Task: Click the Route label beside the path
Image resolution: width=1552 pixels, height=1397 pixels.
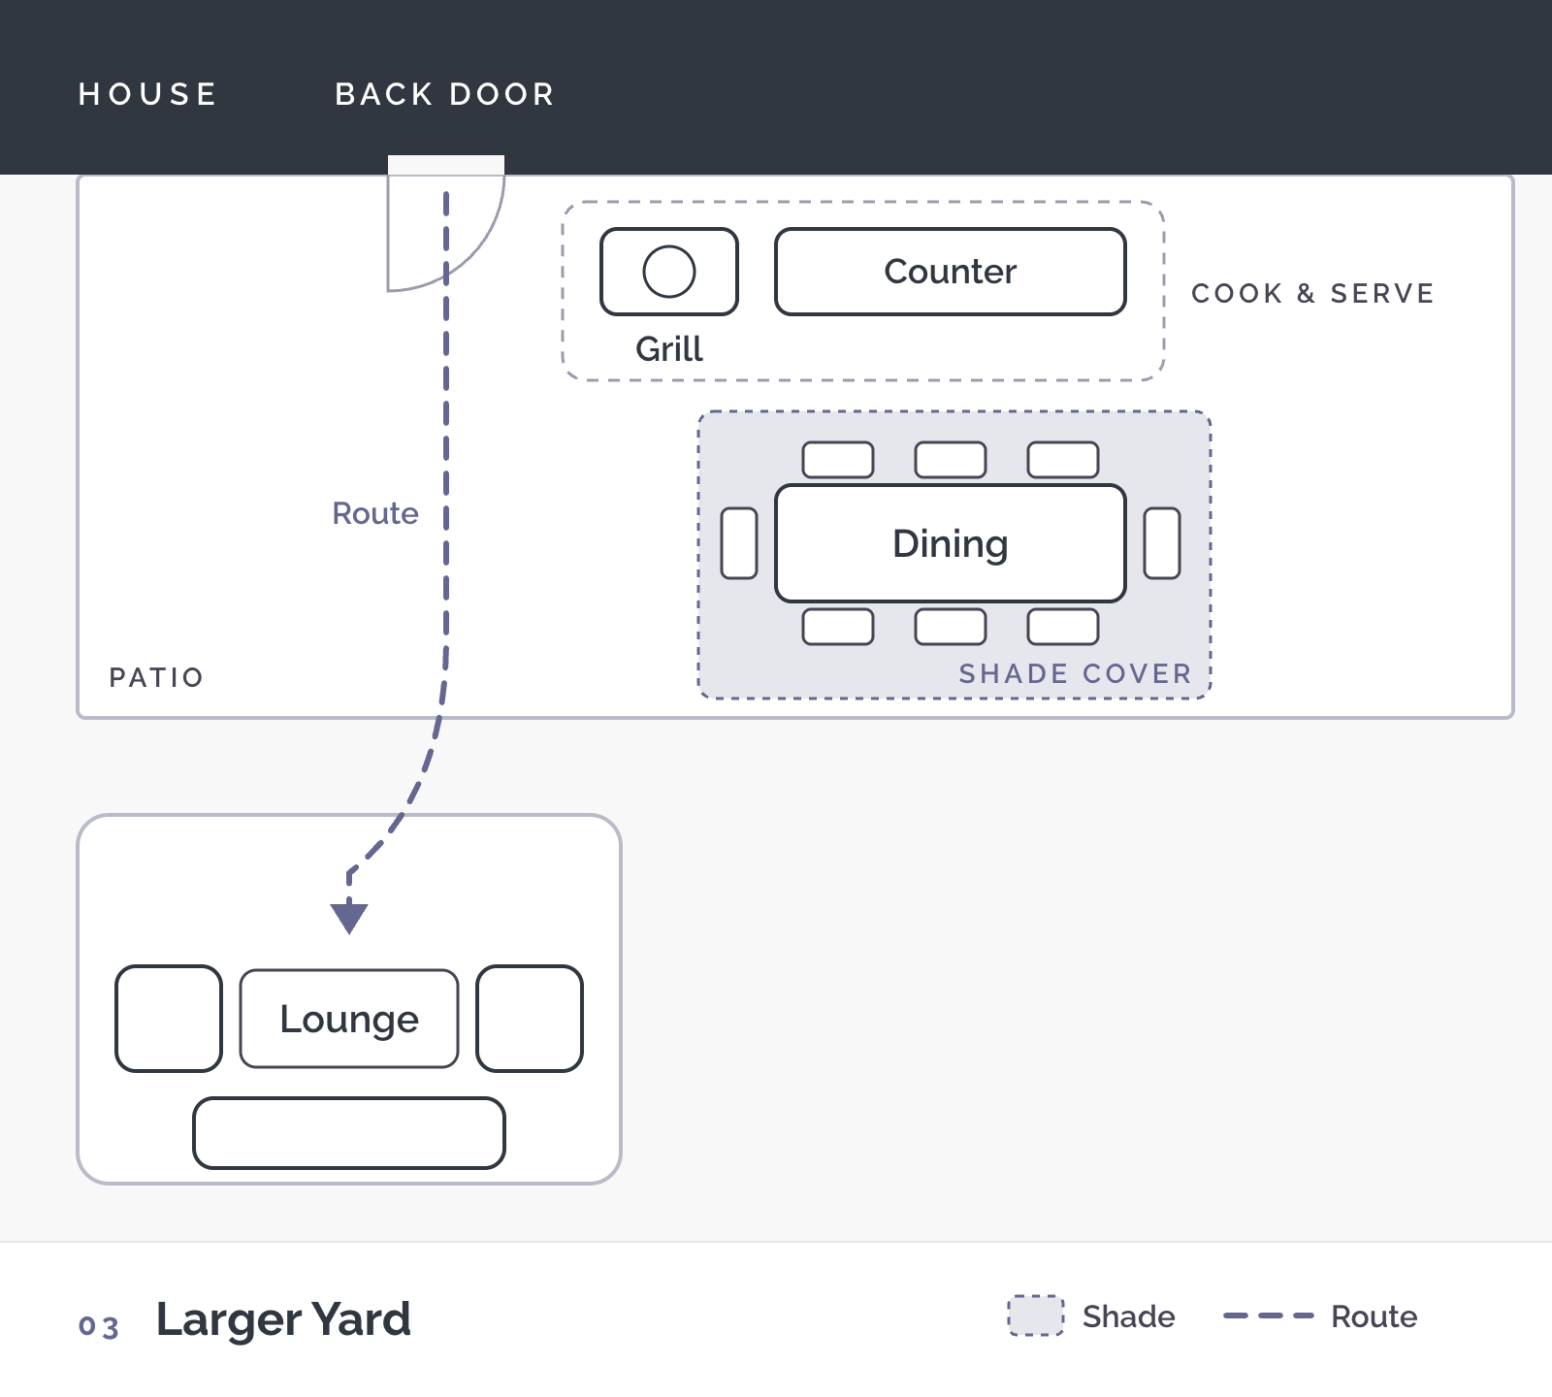Action: (375, 513)
